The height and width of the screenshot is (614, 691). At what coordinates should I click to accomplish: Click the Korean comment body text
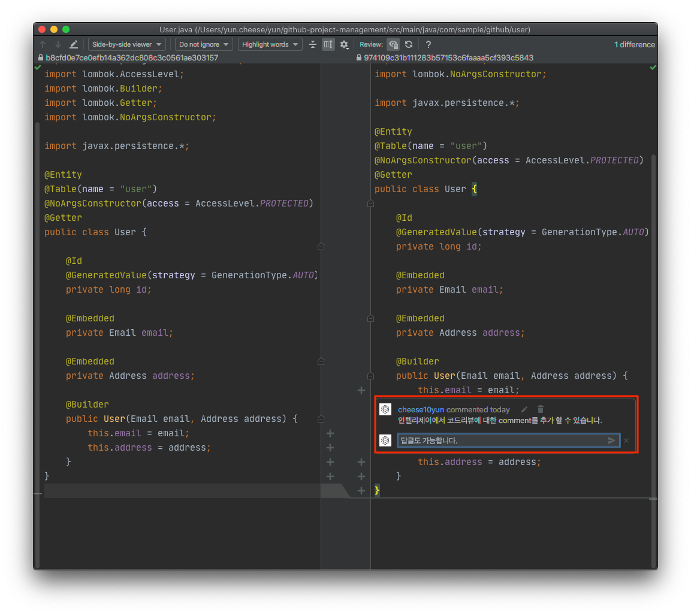point(500,420)
